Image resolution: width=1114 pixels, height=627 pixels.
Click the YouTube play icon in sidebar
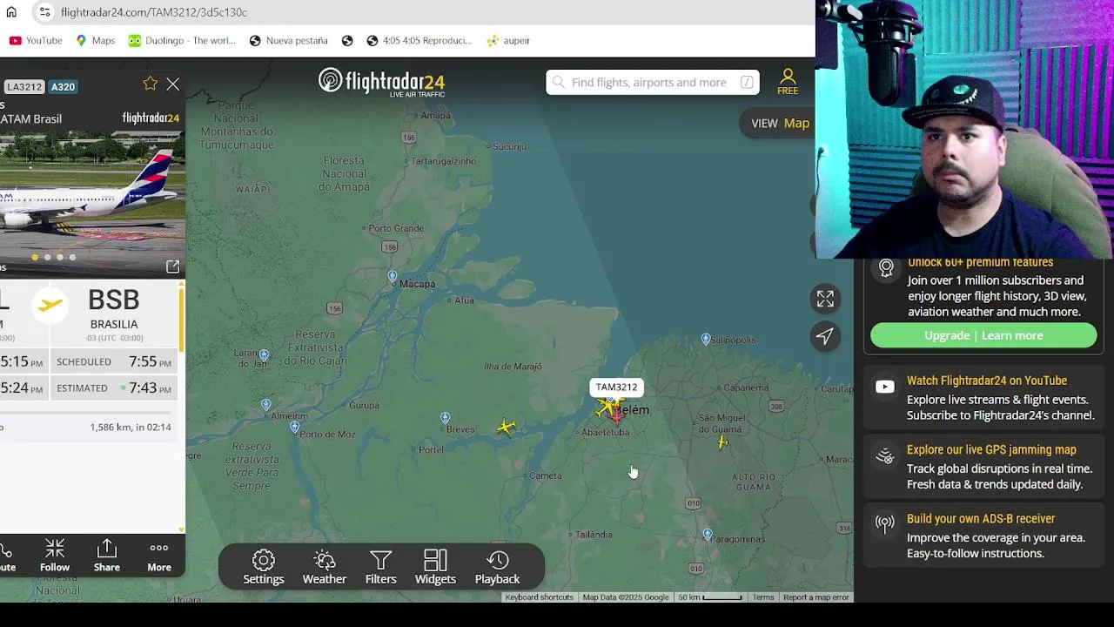(x=884, y=387)
